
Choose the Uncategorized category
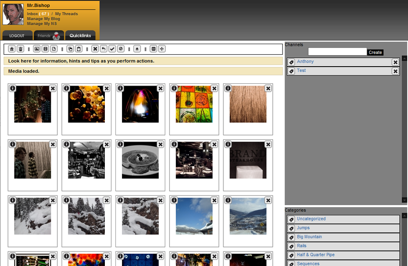(311, 219)
